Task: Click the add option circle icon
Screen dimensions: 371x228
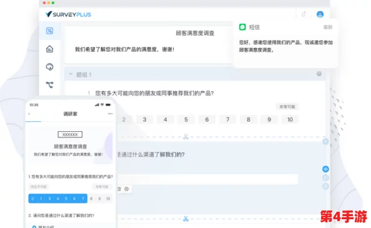Action: coord(127,189)
